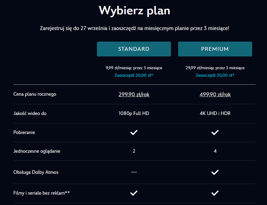The image size is (267, 205).
Task: Click Premium's Dolby Atmos checkmark
Action: [x=215, y=172]
